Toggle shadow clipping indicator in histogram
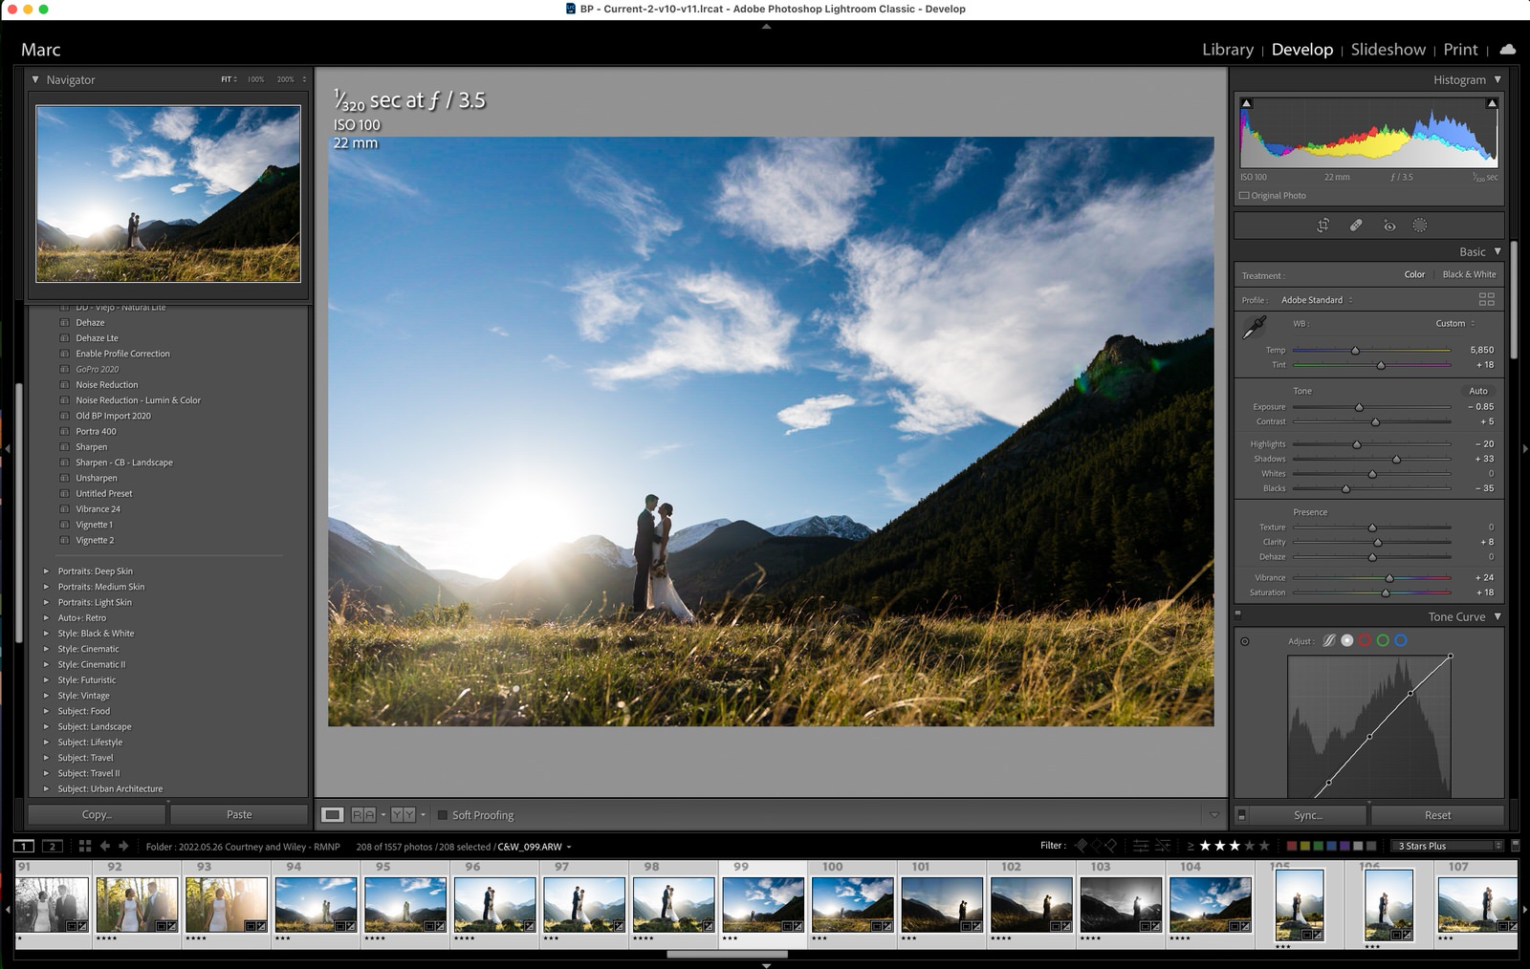Image resolution: width=1530 pixels, height=969 pixels. click(1246, 103)
